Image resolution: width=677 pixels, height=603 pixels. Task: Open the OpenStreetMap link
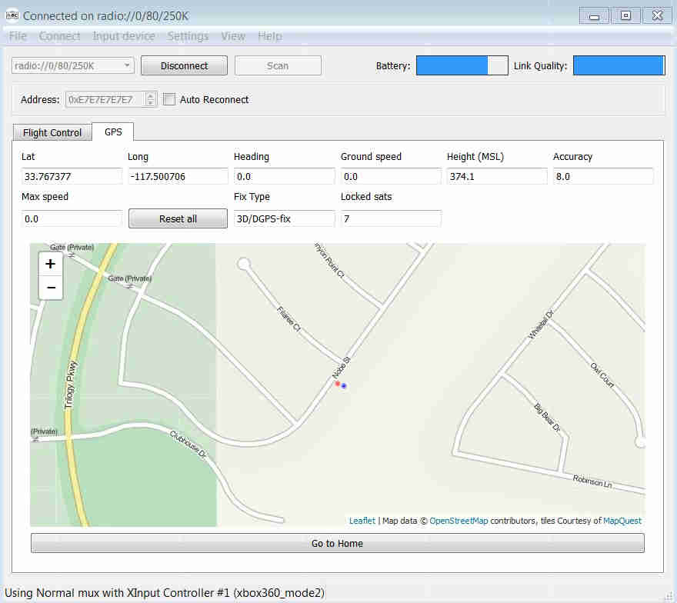459,521
